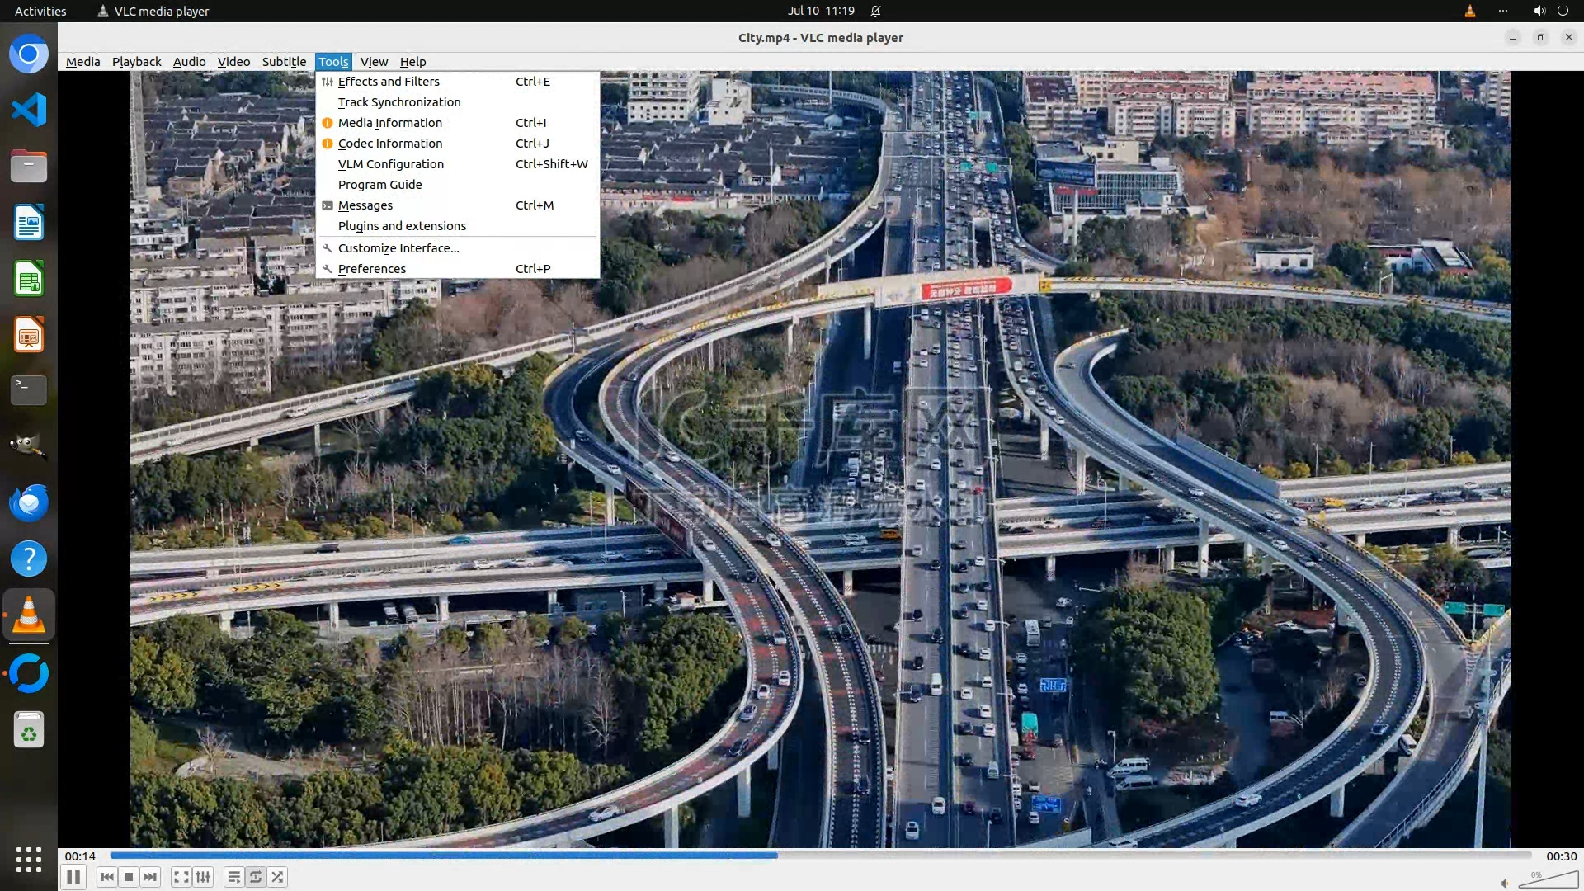Stop playback with the stop button
This screenshot has height=891, width=1584.
pos(129,877)
